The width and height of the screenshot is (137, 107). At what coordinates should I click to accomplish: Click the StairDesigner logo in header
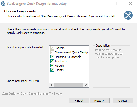pos(128,15)
